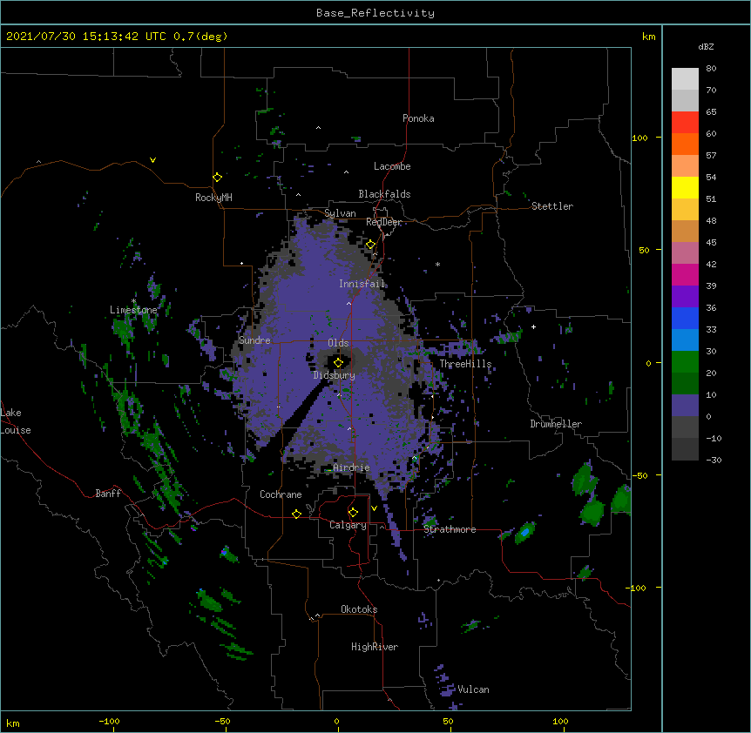Click the yellow diamond marker below RedDeer
751x733 pixels.
click(x=370, y=245)
